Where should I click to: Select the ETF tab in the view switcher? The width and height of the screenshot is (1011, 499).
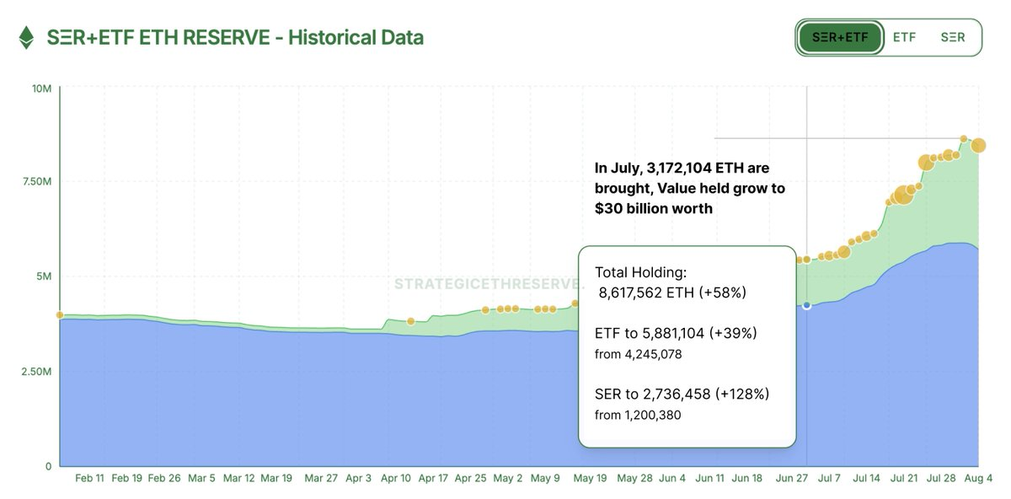coord(903,37)
